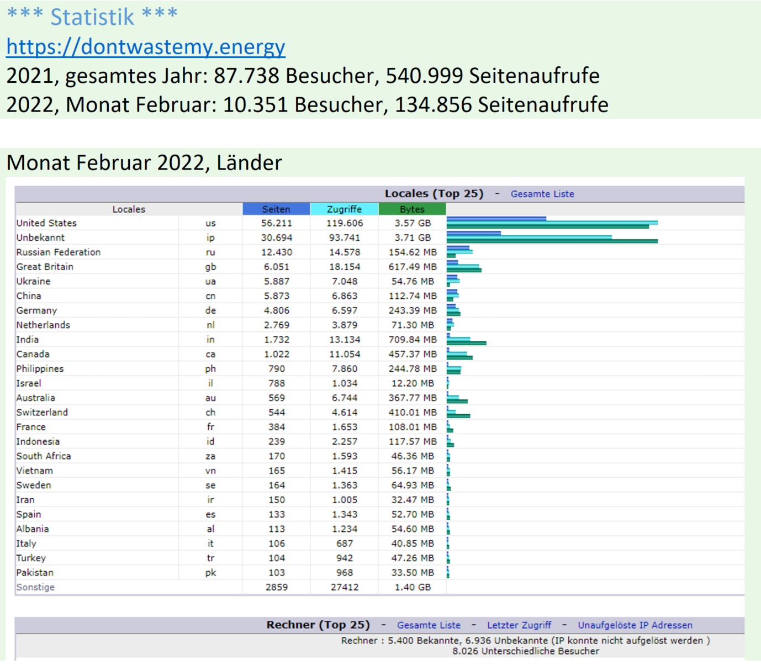This screenshot has height=665, width=761.
Task: Click India's Bytes value 709.84 MB
Action: [x=412, y=340]
